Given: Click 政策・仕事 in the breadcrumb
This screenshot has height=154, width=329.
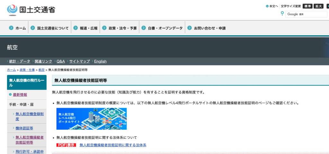Looking at the screenshot, I should 27,70.
